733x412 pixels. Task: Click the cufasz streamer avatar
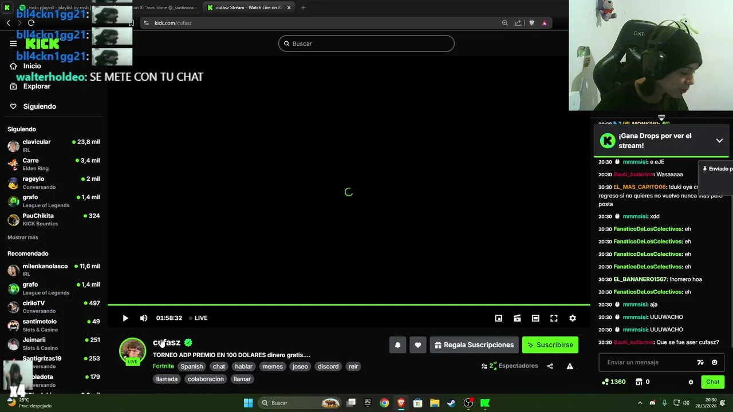(132, 350)
